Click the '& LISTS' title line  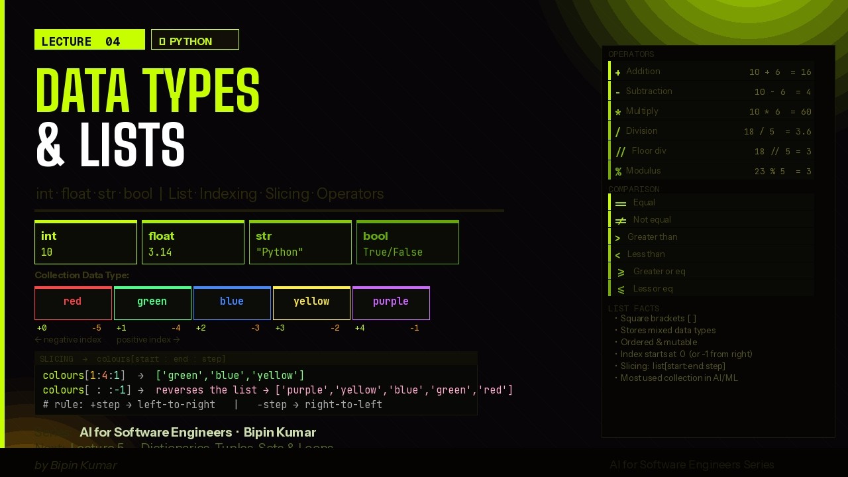click(x=111, y=144)
